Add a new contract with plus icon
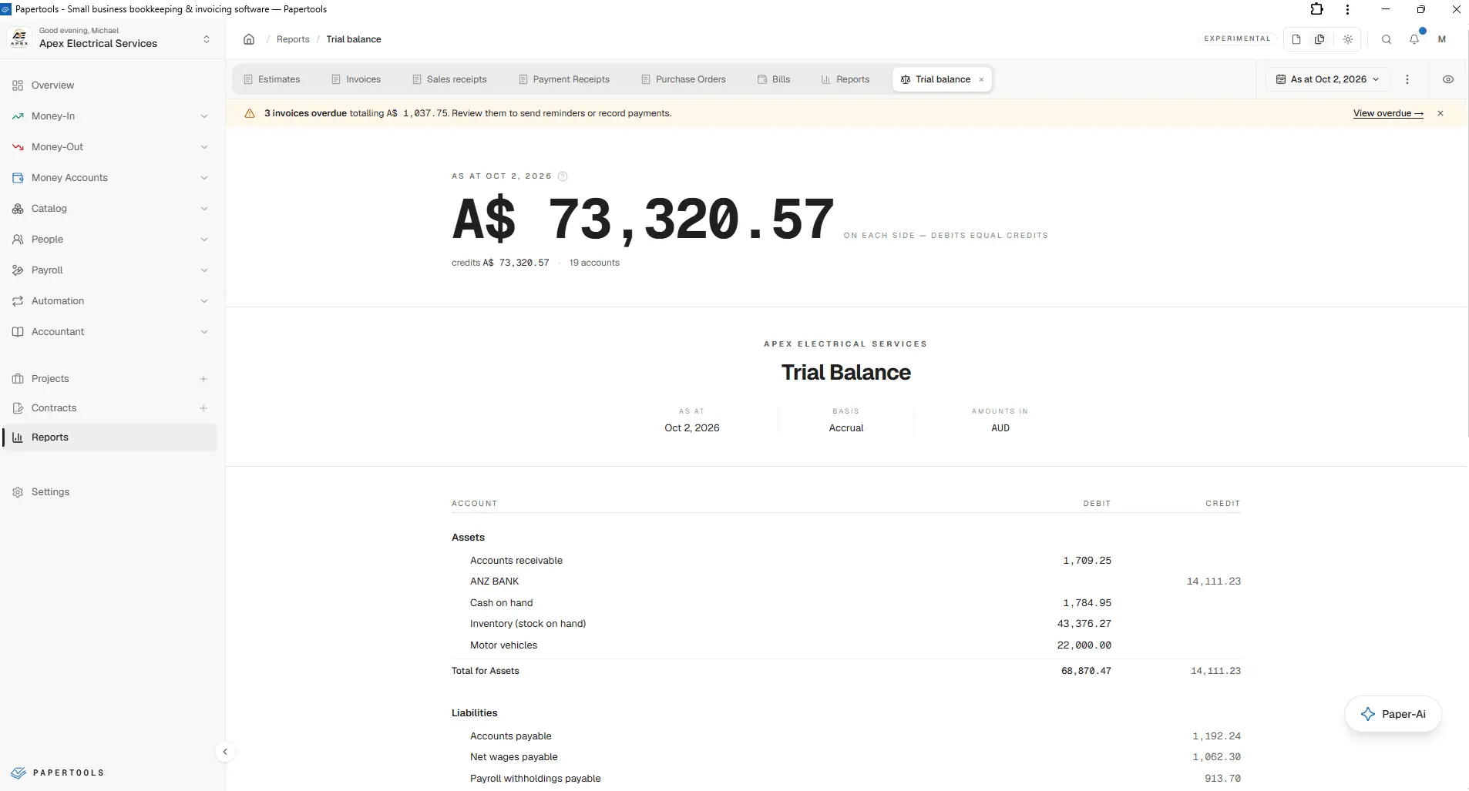 click(203, 408)
